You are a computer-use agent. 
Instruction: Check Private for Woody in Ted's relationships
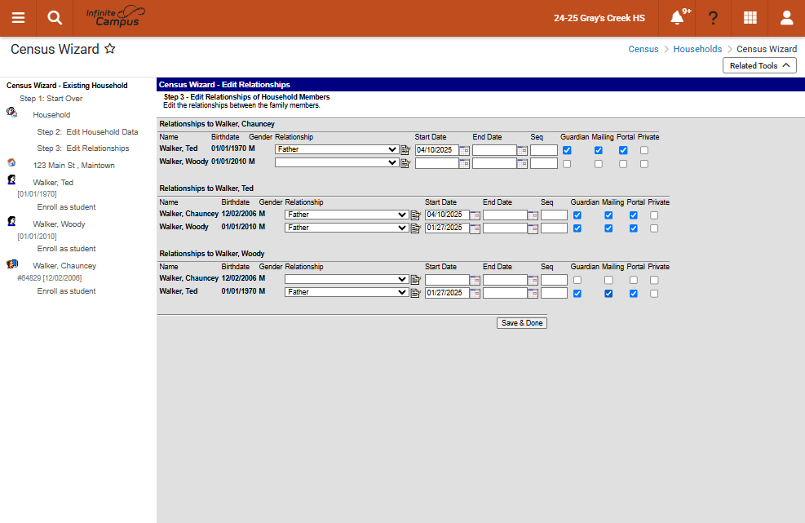654,228
